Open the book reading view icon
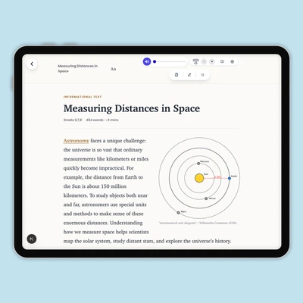The height and width of the screenshot is (303, 303). pos(222,61)
